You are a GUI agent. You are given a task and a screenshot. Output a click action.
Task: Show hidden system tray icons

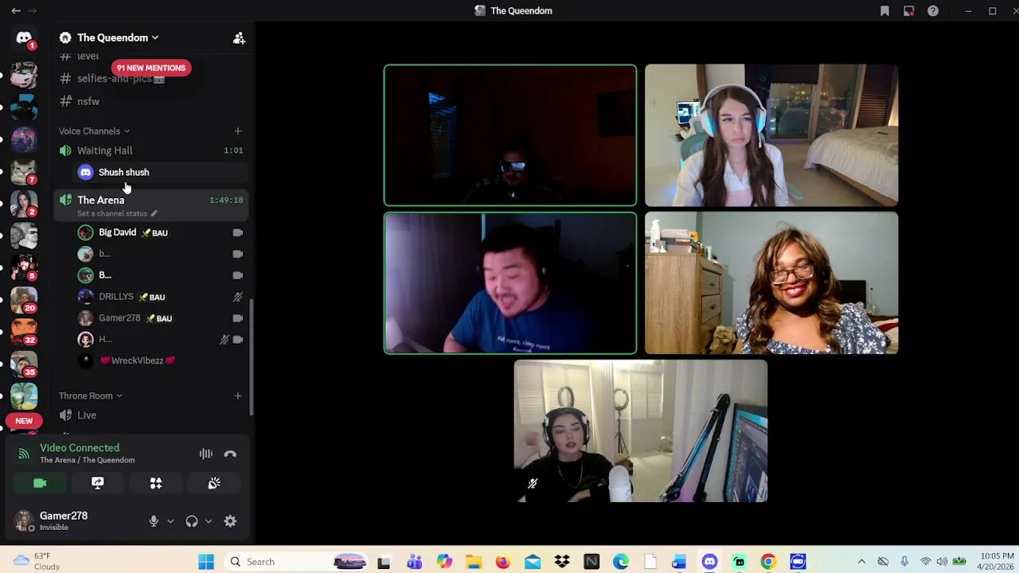click(x=861, y=562)
